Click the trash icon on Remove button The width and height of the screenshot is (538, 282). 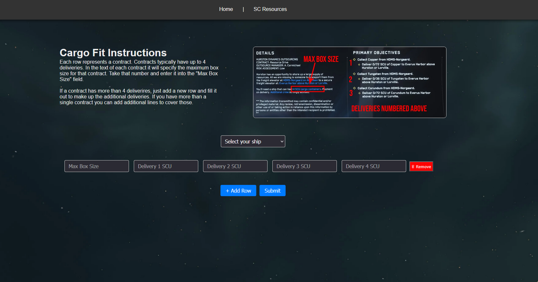click(413, 167)
